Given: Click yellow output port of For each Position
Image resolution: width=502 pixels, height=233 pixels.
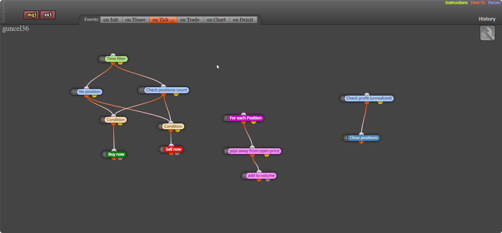Looking at the screenshot, I should coord(254,122).
